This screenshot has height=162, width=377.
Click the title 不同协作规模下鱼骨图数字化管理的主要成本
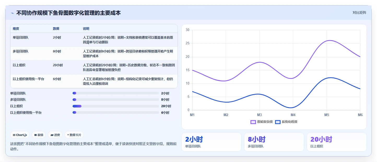[x=68, y=13]
